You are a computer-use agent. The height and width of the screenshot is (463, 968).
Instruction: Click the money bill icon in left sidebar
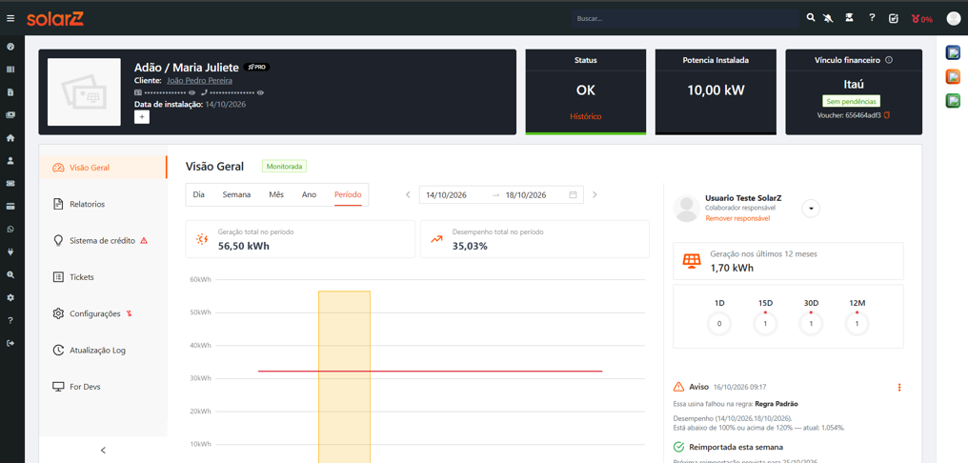[x=10, y=115]
